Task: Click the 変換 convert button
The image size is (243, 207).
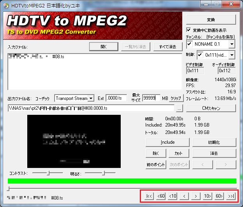Action: coord(211,19)
